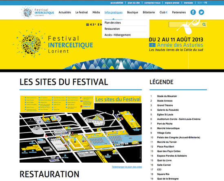Click the Festival Interceltique header logo
Image resolution: width=224 pixels, height=181 pixels.
(37, 12)
